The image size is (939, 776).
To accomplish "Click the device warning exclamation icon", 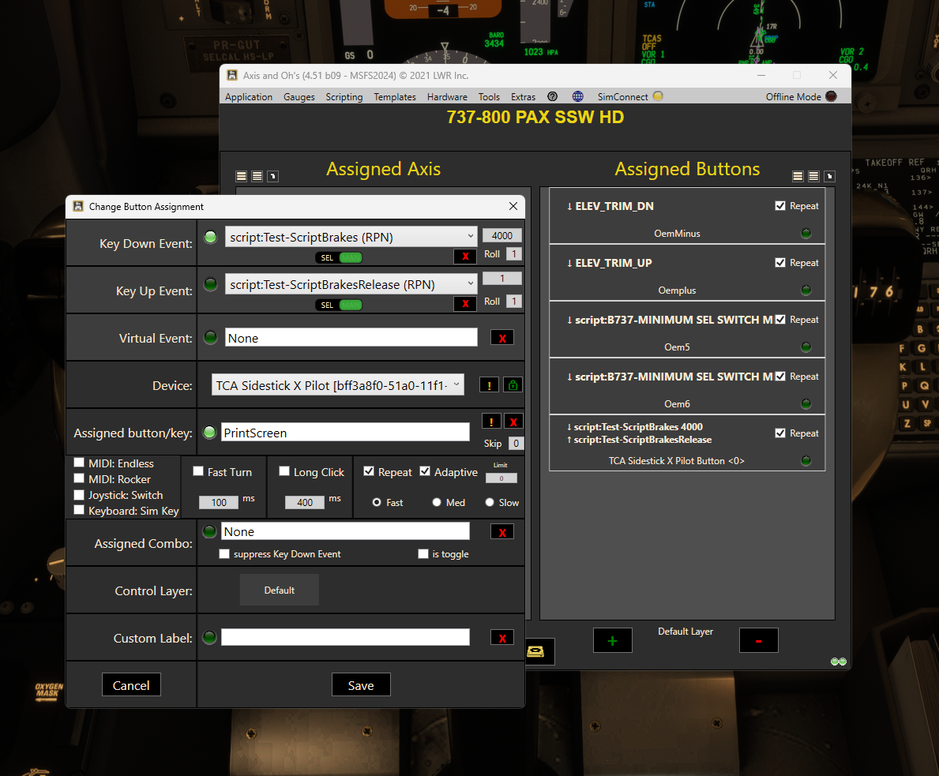I will point(490,385).
